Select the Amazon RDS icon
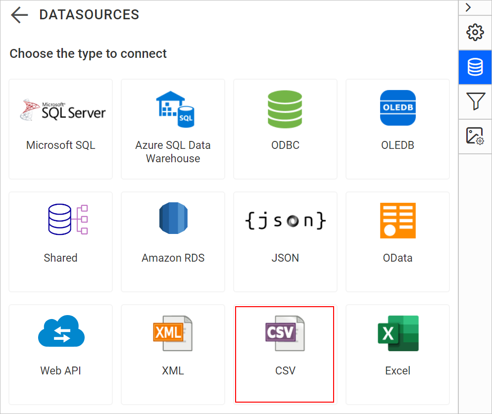The image size is (492, 414). [173, 220]
